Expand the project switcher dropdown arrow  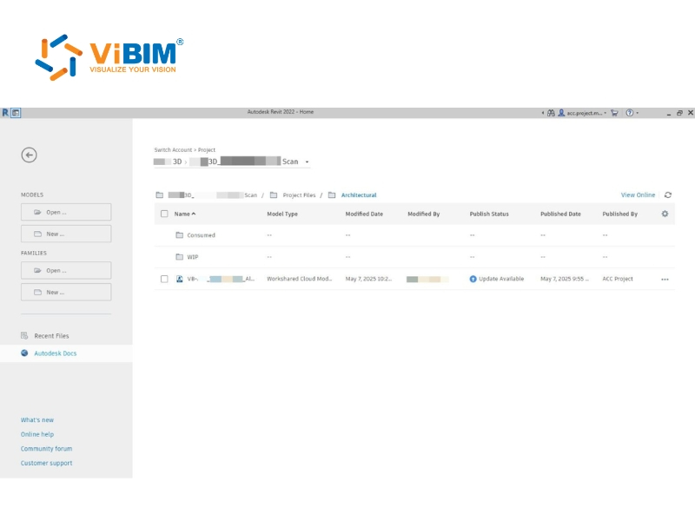pos(307,162)
